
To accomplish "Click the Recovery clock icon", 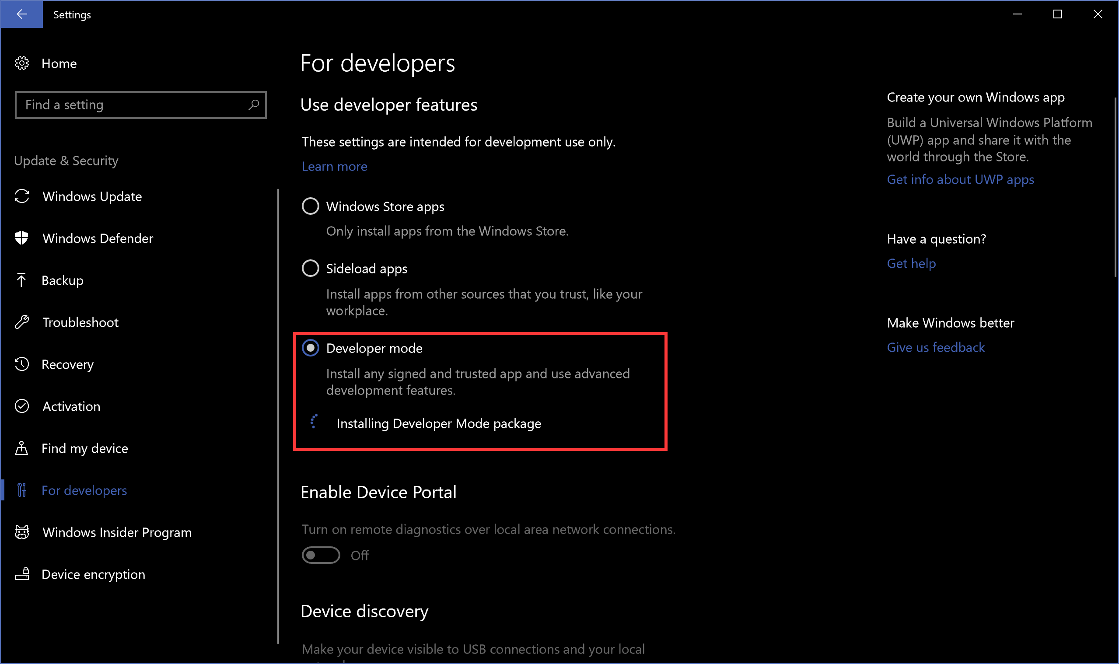I will pyautogui.click(x=22, y=364).
